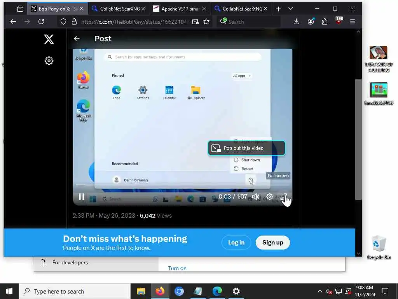Click Type here to search box
Screen dimensions: 398x299
(x=75, y=291)
